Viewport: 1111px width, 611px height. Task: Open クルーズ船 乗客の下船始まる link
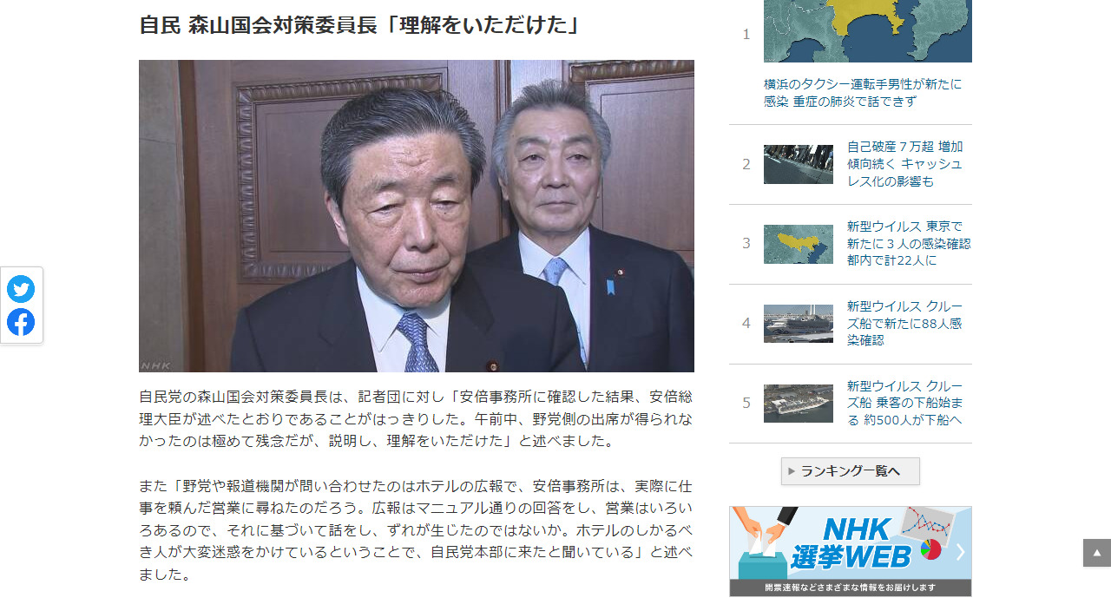[905, 403]
